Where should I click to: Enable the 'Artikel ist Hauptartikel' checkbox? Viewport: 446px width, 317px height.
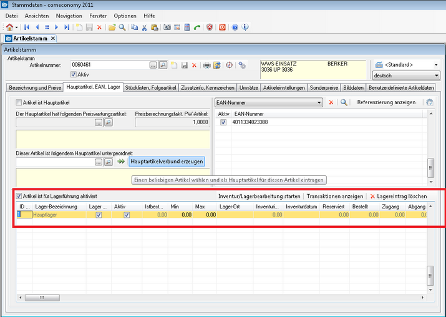[x=19, y=102]
